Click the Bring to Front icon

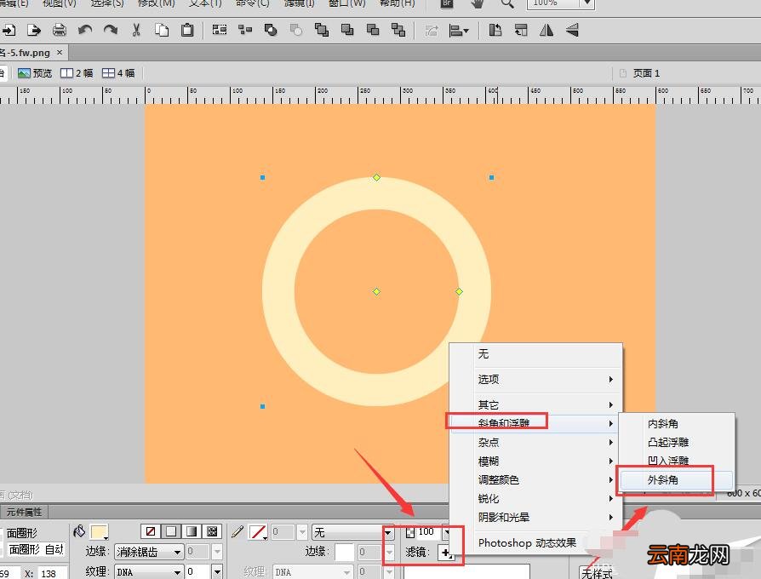(321, 30)
